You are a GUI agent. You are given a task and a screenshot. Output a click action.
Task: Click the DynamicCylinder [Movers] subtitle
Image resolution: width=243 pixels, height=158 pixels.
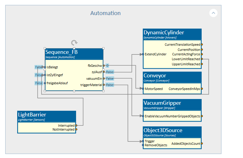tap(160, 38)
